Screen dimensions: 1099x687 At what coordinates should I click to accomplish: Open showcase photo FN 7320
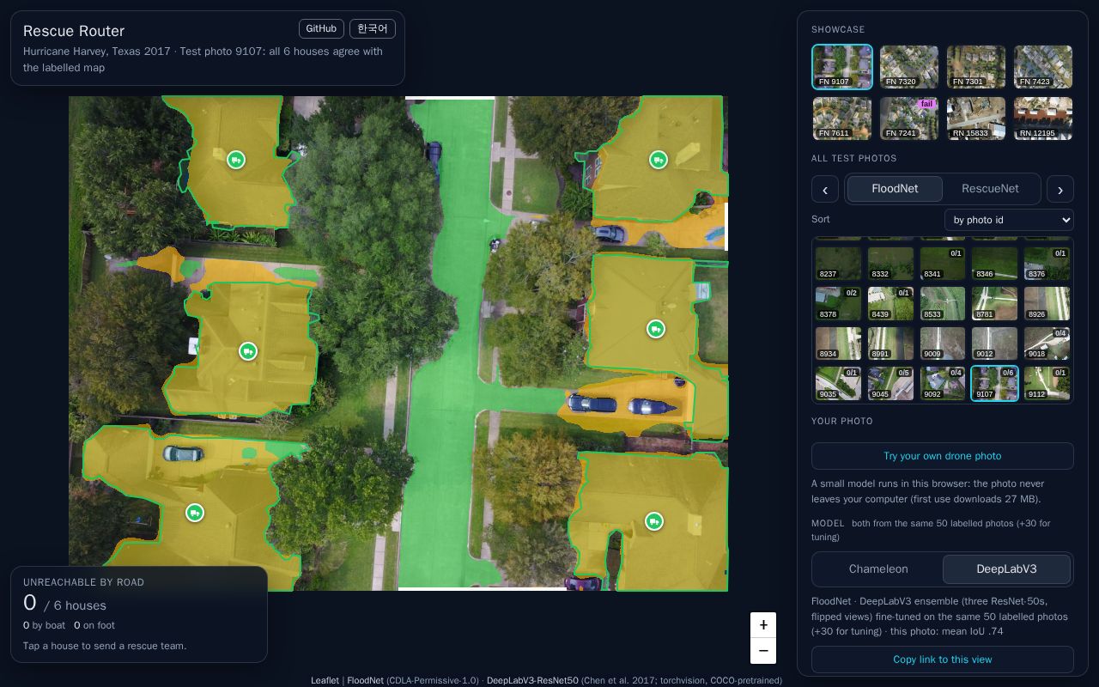[x=909, y=67]
